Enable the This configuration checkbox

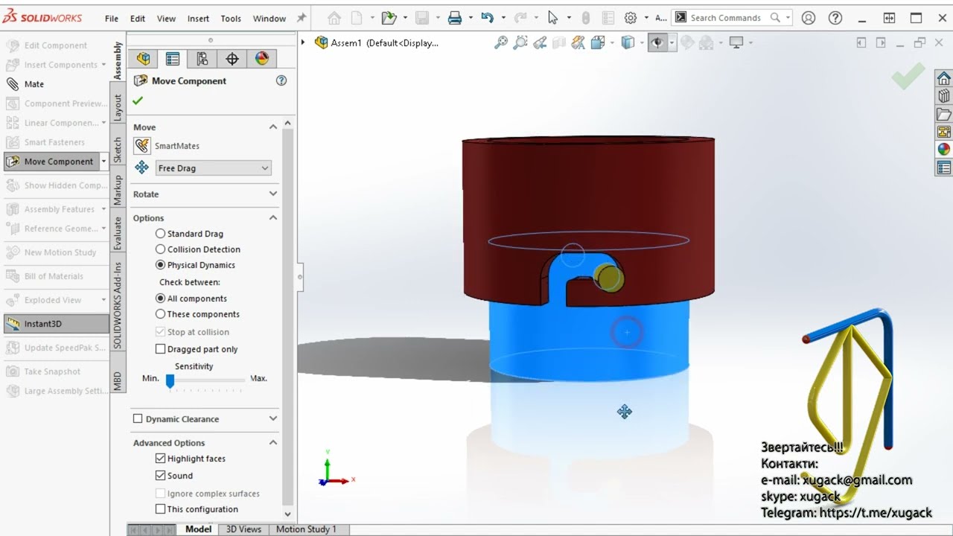(x=160, y=509)
